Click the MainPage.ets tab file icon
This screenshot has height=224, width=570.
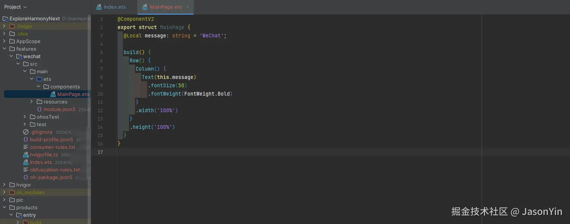145,7
